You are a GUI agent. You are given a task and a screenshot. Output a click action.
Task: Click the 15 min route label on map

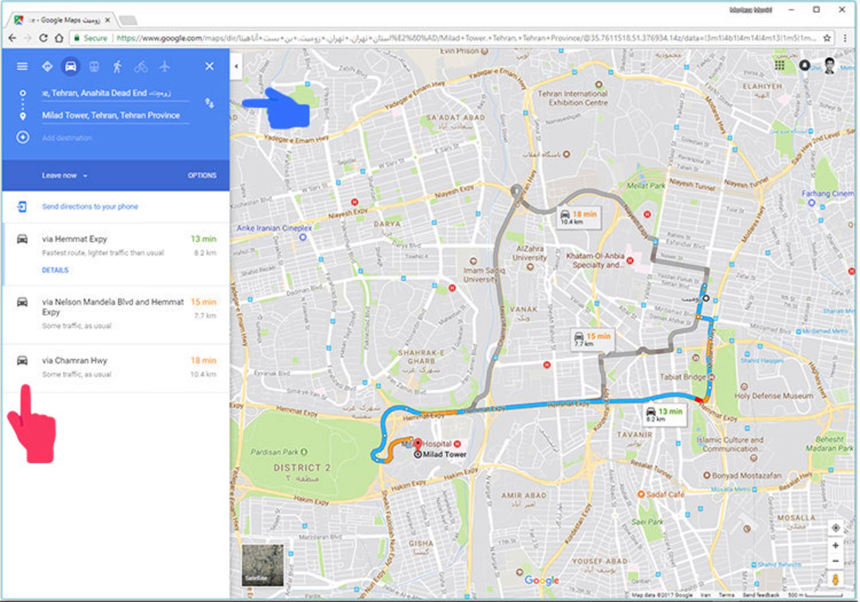point(592,339)
